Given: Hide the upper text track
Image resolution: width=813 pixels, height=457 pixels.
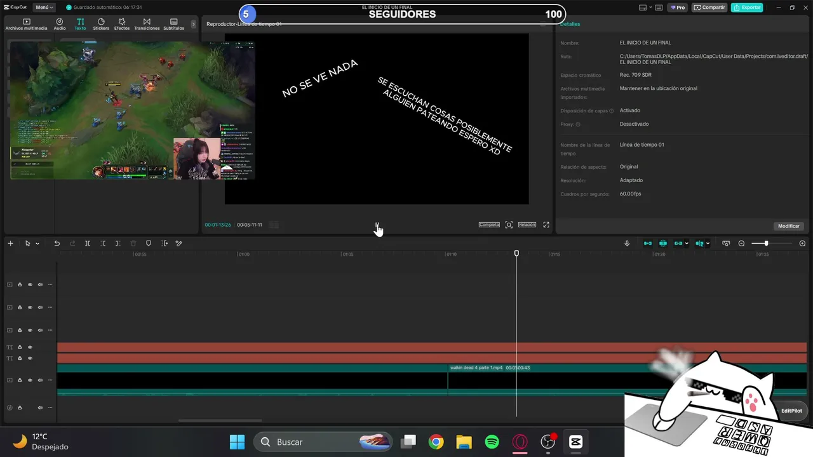Looking at the screenshot, I should 30,347.
